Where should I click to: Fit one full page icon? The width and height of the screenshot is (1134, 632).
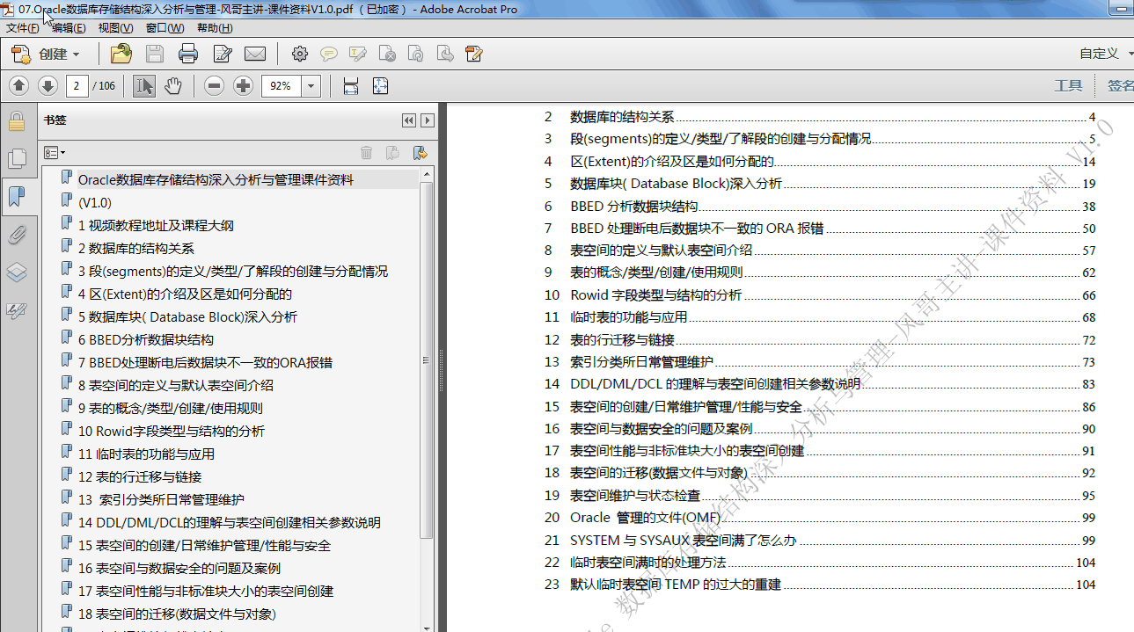(380, 85)
